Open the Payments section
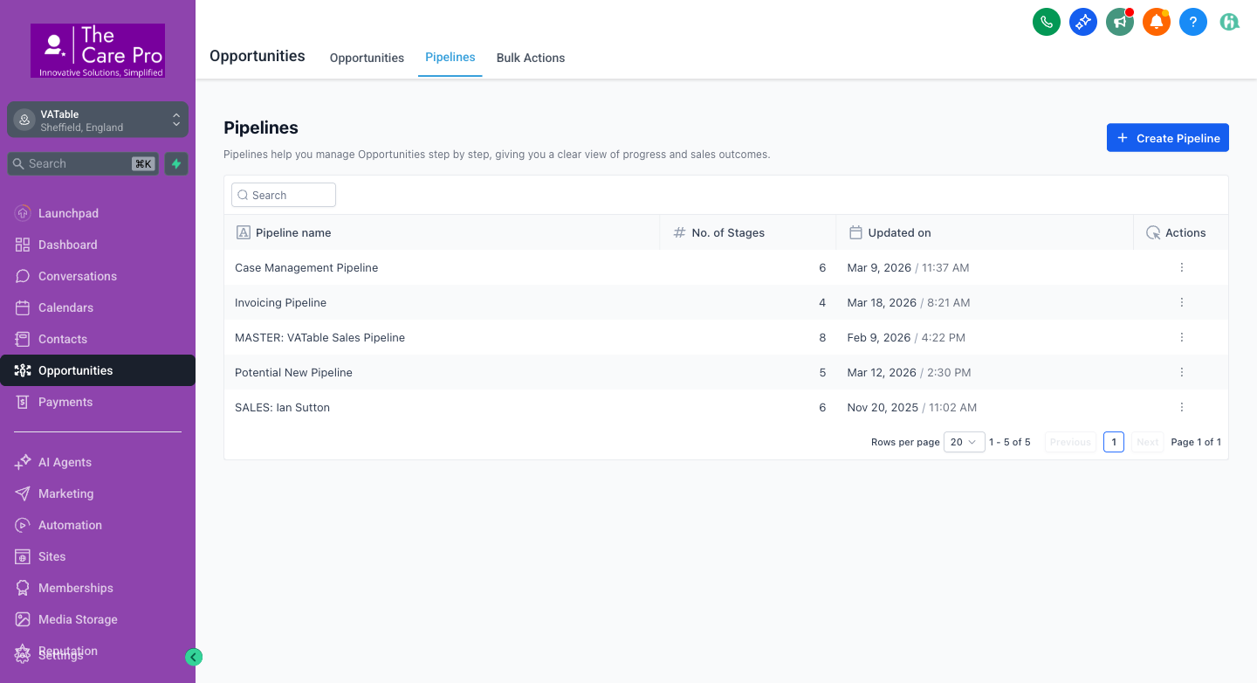This screenshot has height=683, width=1257. coord(65,402)
